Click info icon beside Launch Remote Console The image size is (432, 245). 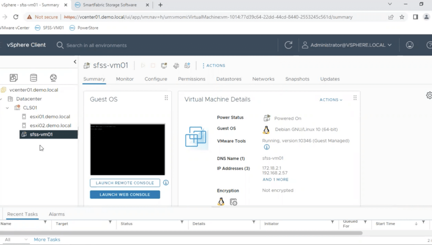[x=166, y=183]
